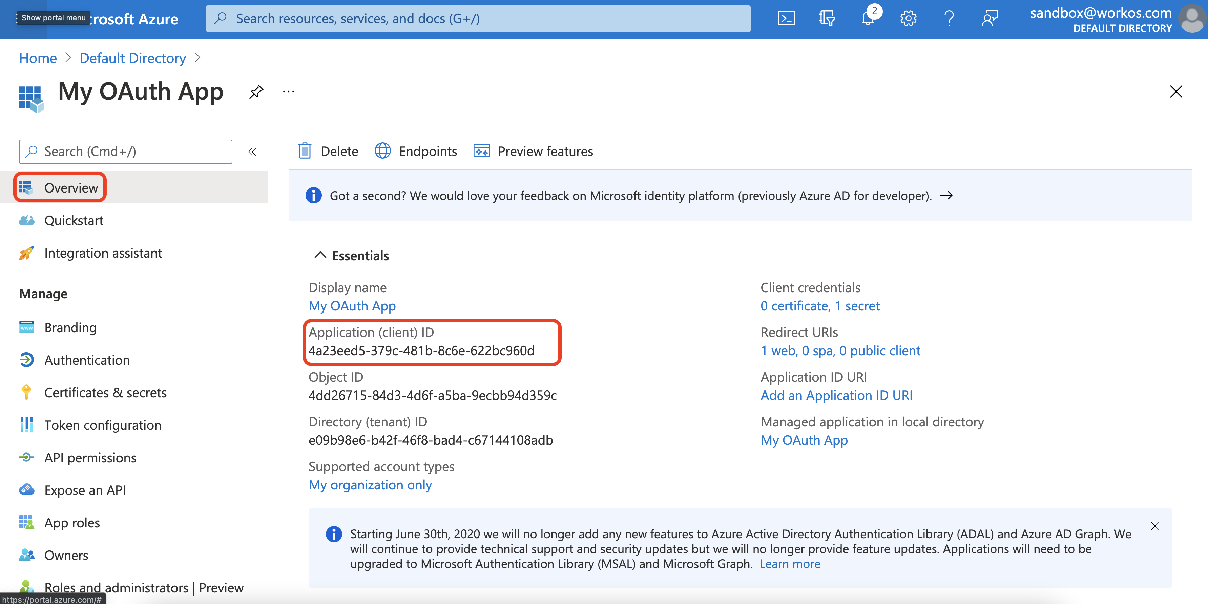Click Add an Application ID URI
Image resolution: width=1208 pixels, height=604 pixels.
(836, 395)
